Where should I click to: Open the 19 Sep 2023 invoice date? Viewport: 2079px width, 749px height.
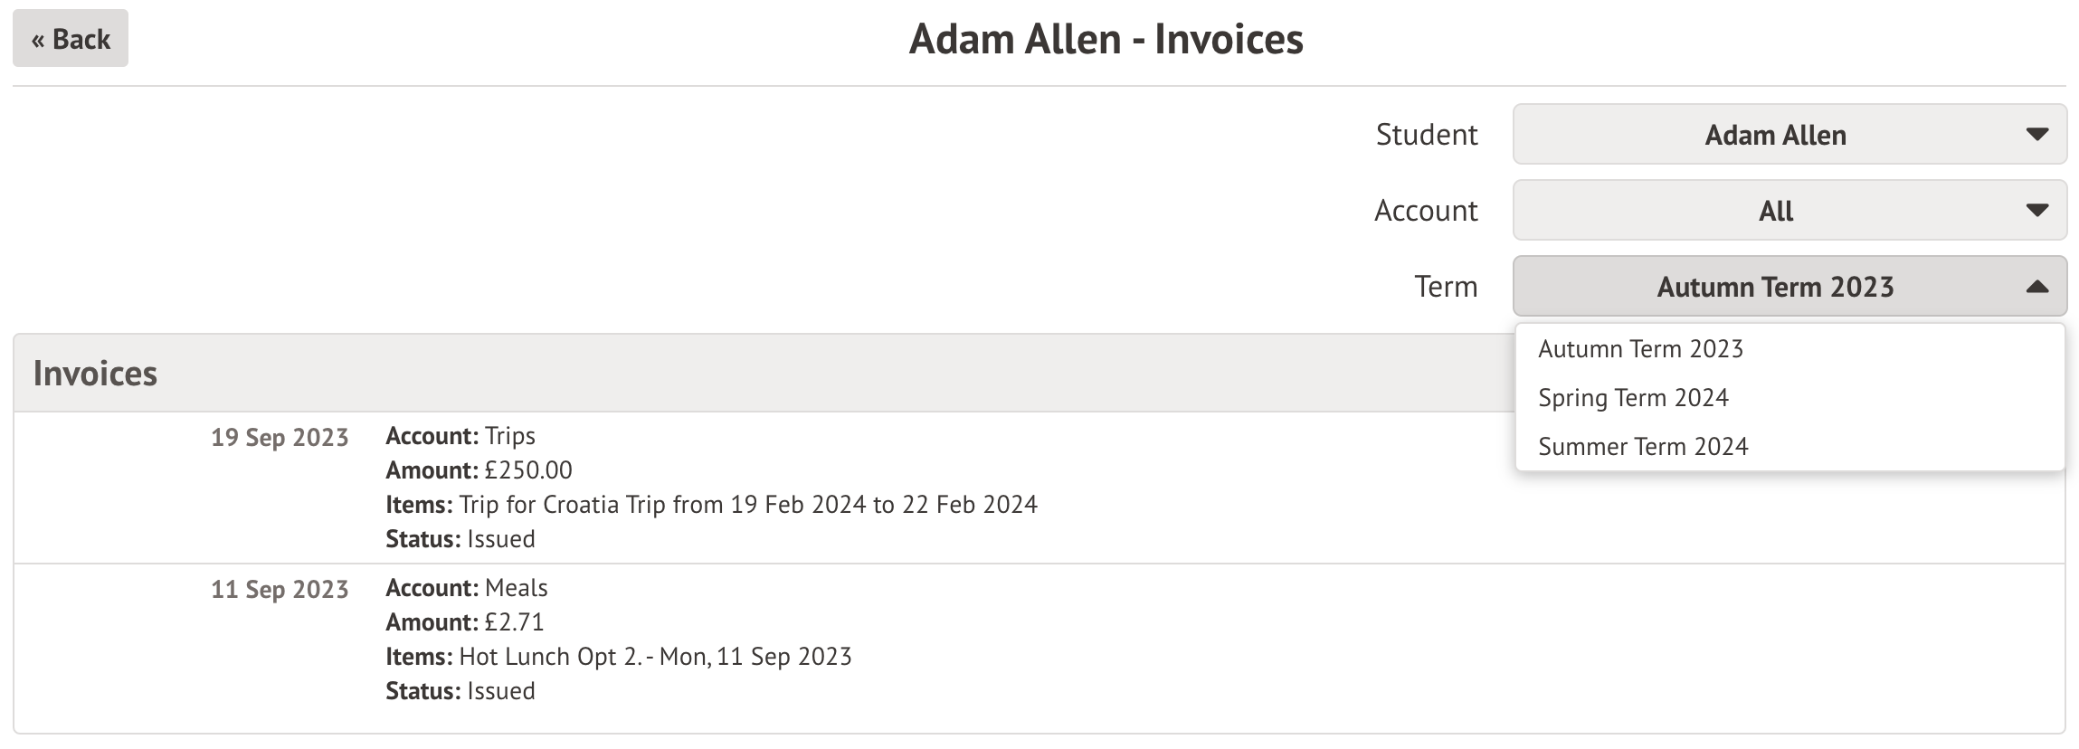click(280, 438)
